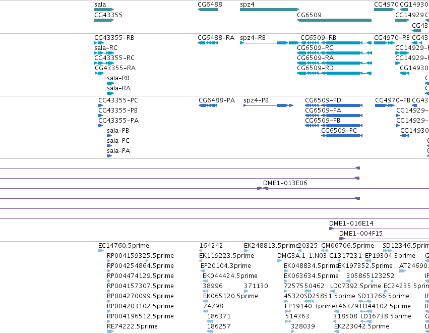The image size is (429, 334).
Task: Click the sala-RB transcript
Action: [x=110, y=83]
